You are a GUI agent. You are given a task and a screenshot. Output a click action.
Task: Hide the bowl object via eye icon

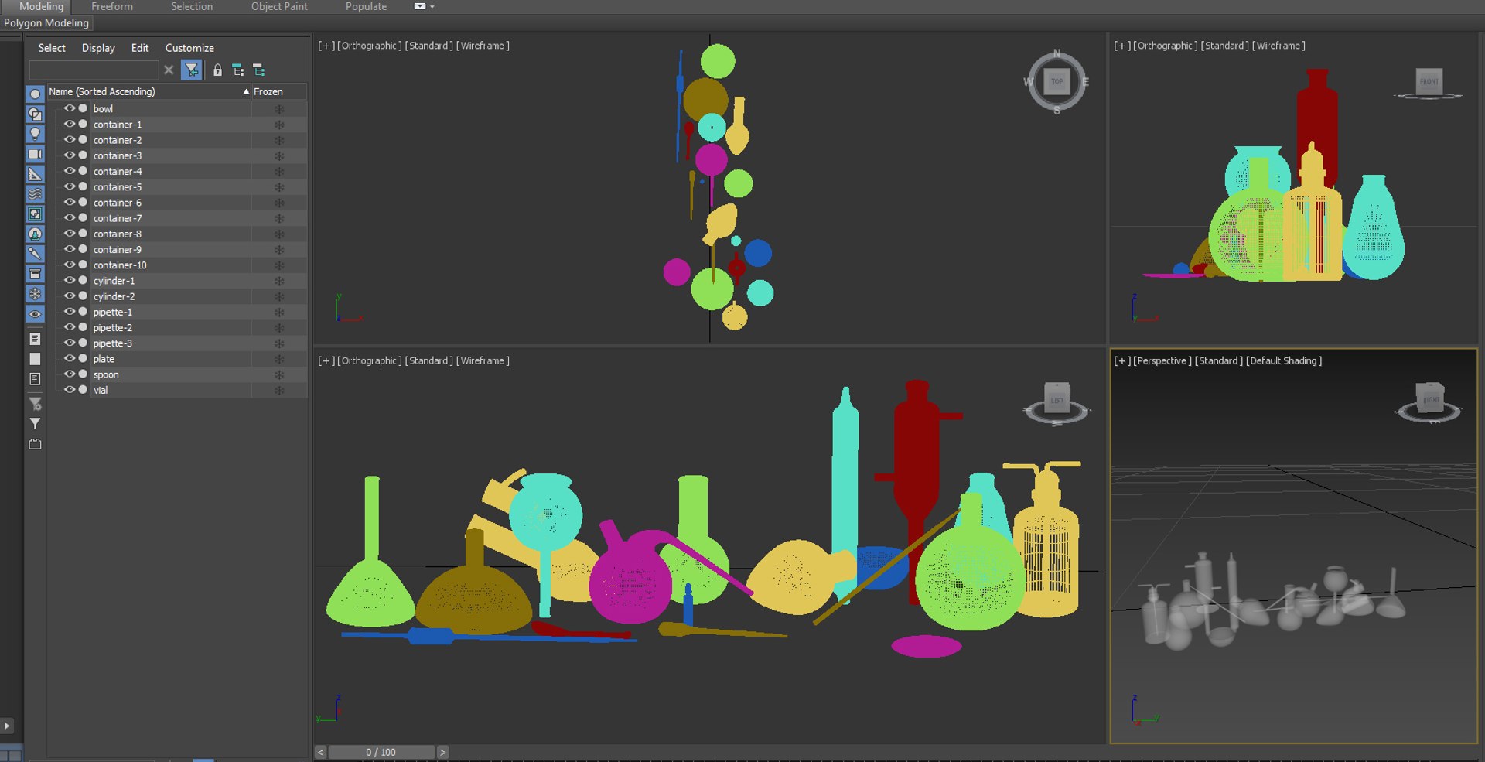click(x=70, y=108)
